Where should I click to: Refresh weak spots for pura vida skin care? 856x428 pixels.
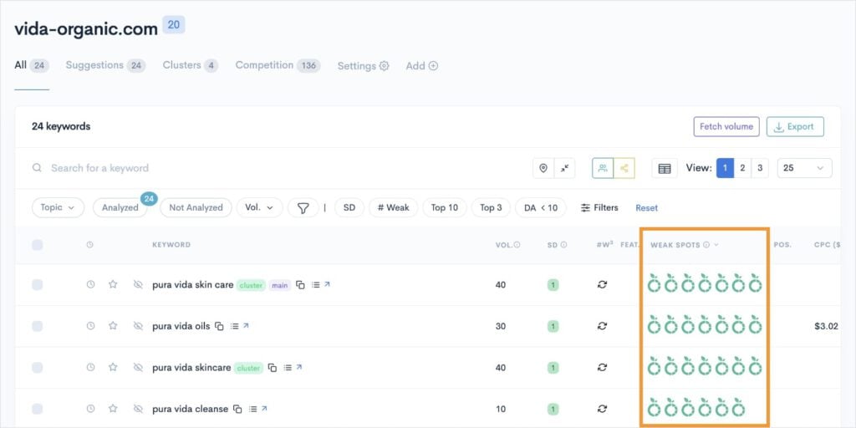pyautogui.click(x=602, y=284)
